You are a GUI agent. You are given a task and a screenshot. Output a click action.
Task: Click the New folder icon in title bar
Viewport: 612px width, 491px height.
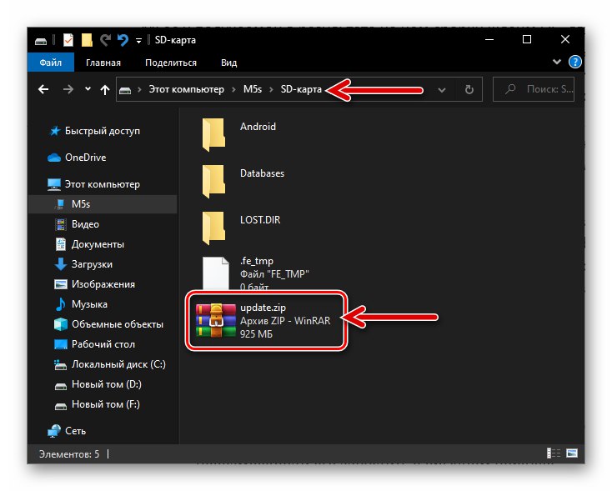pyautogui.click(x=87, y=40)
